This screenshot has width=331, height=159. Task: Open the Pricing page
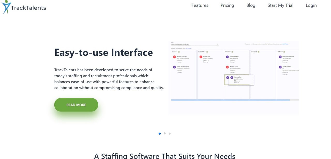(227, 5)
